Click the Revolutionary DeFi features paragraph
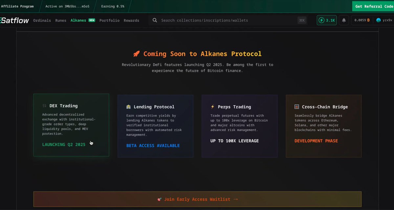The height and width of the screenshot is (210, 394). 197,68
